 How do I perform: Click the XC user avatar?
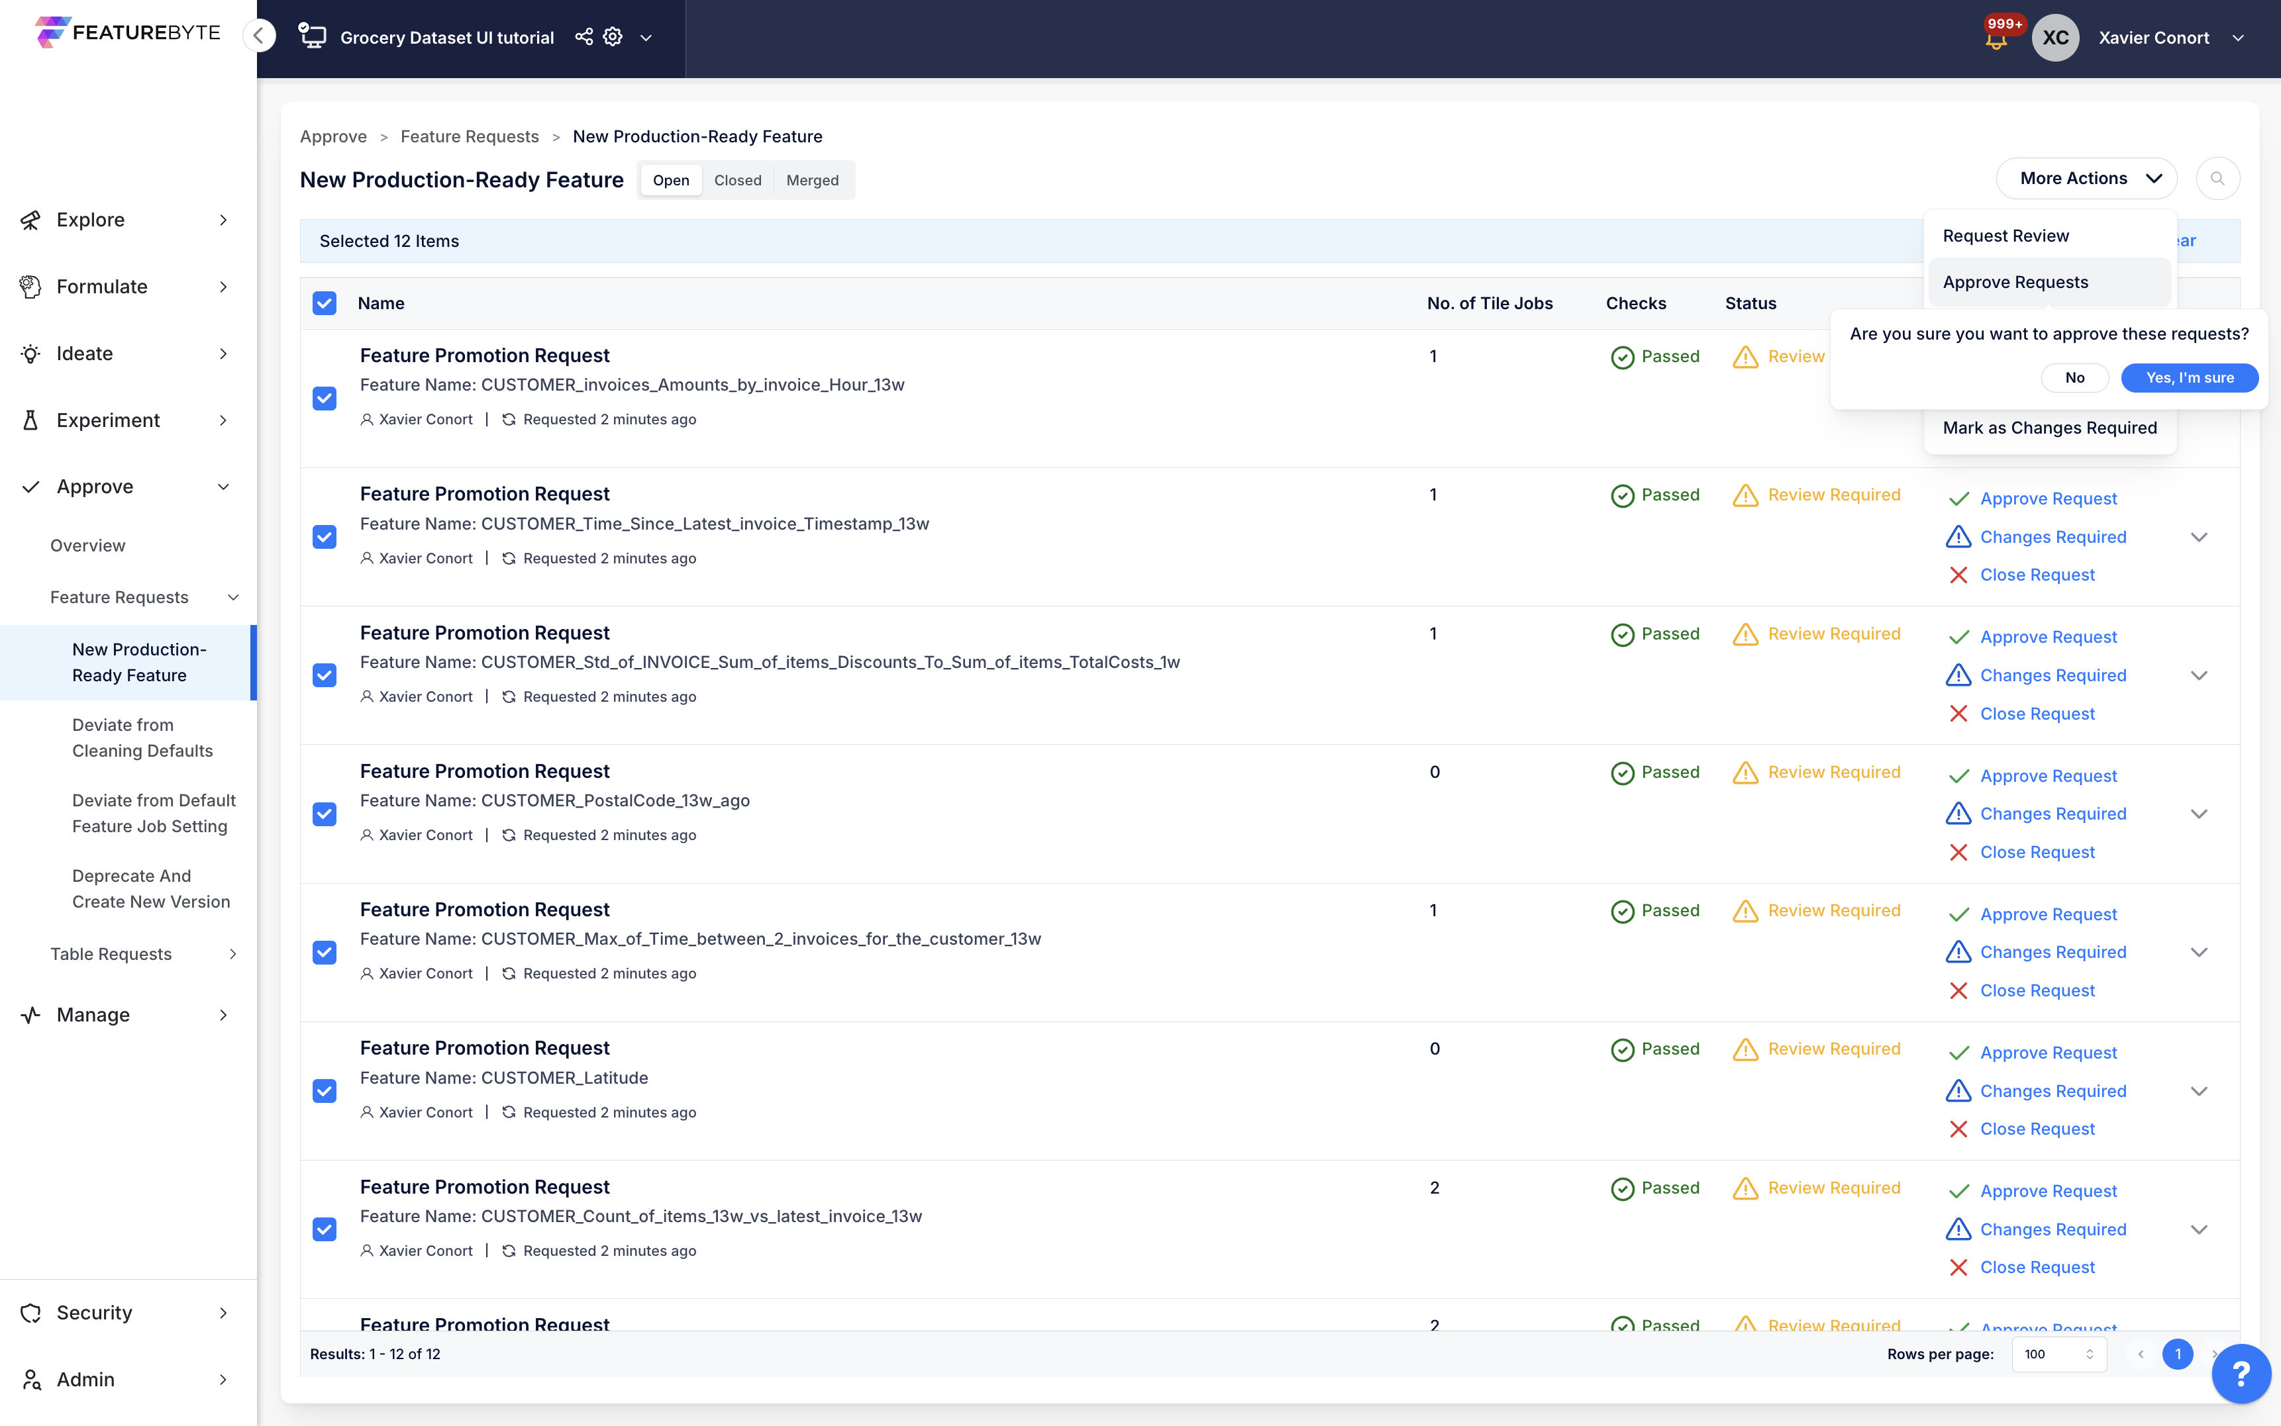pyautogui.click(x=2054, y=38)
